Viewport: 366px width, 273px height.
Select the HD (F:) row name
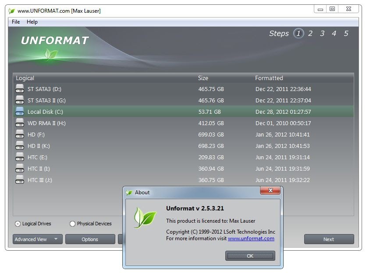(36, 135)
